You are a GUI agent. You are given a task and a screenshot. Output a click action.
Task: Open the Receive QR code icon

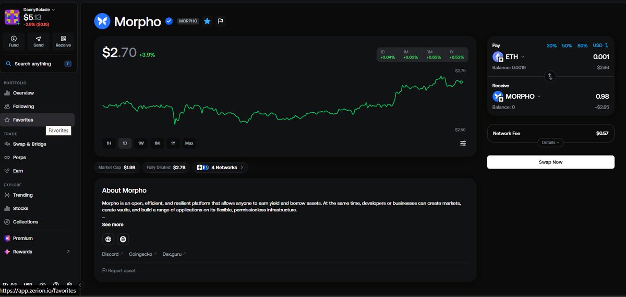(x=63, y=39)
